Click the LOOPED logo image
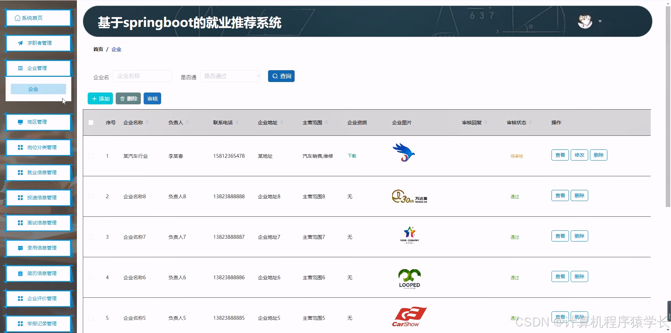The height and width of the screenshot is (333, 671). [x=410, y=279]
